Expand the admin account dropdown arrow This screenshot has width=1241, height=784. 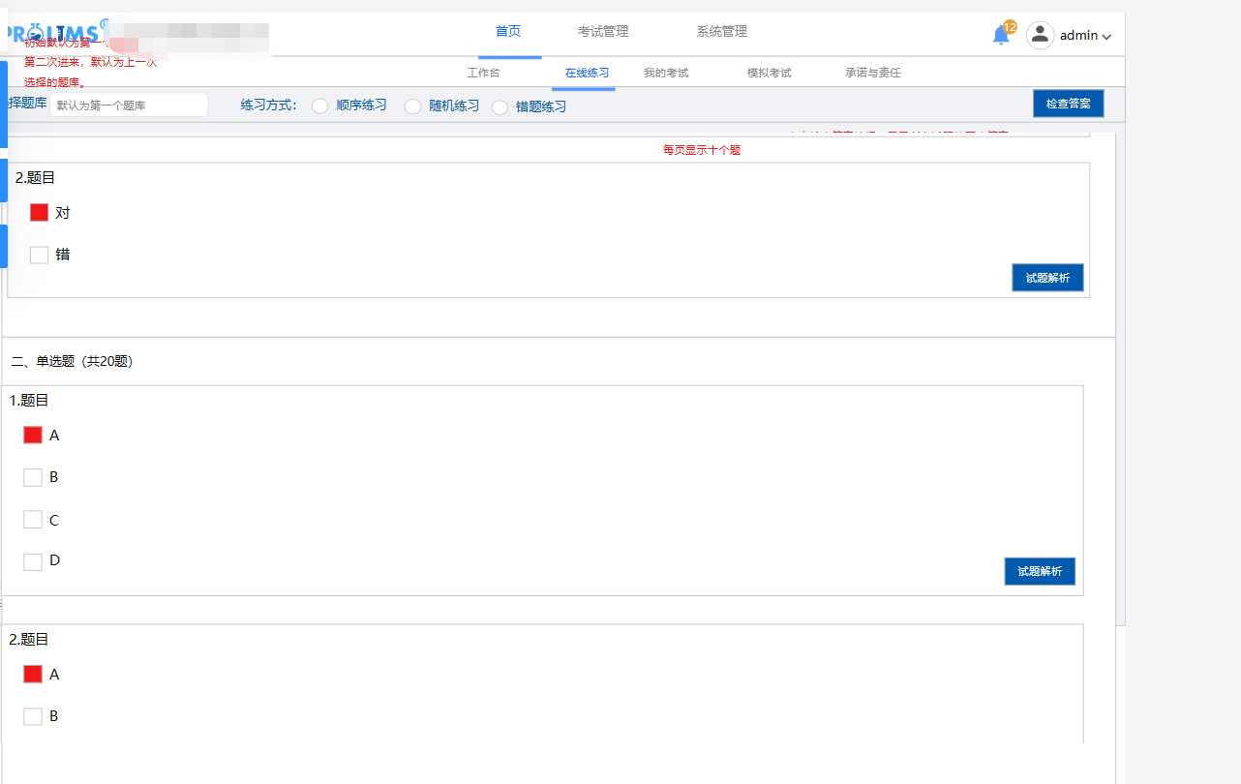[1106, 37]
